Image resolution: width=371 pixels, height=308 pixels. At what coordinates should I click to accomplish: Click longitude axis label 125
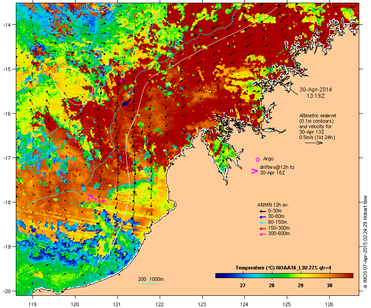point(287,304)
